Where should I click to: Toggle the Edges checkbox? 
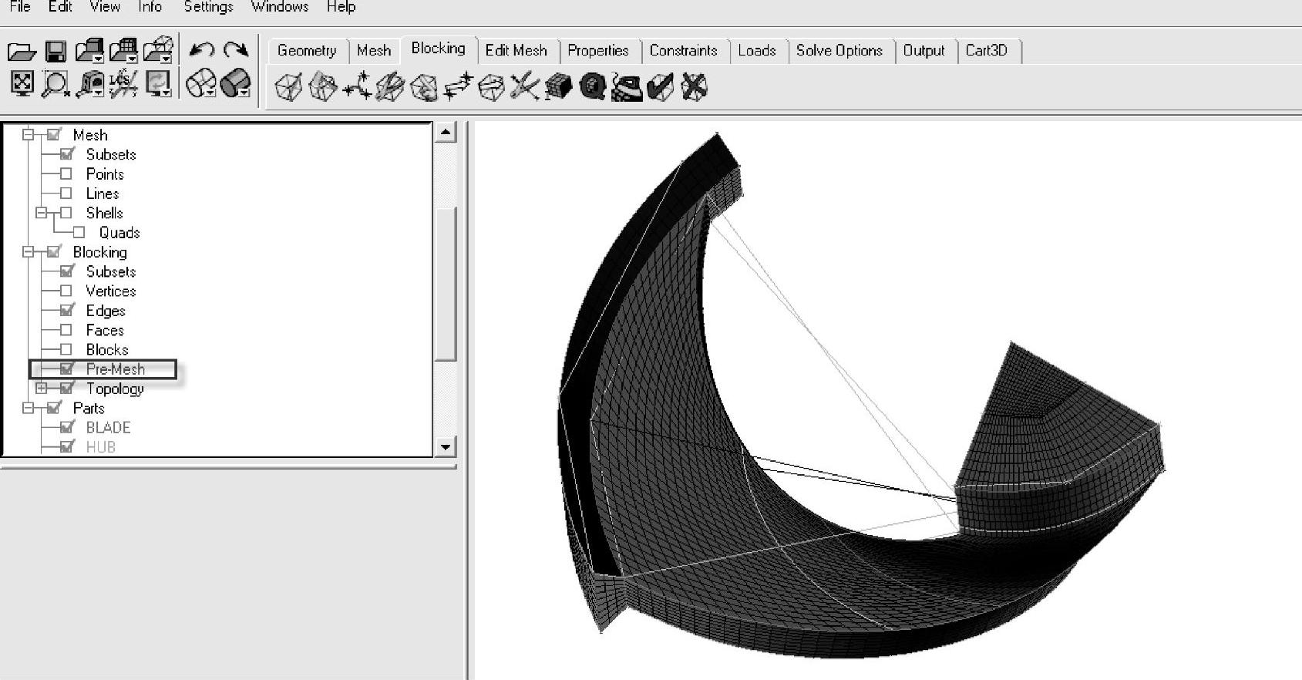coord(67,310)
